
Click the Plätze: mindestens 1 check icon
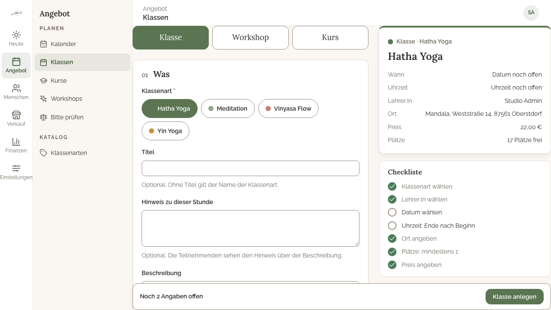tap(392, 251)
